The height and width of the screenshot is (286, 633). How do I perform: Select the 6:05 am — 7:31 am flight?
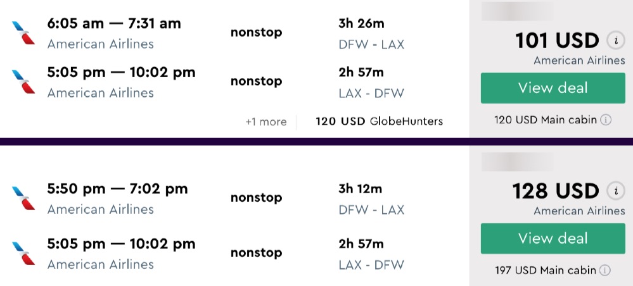[x=114, y=23]
